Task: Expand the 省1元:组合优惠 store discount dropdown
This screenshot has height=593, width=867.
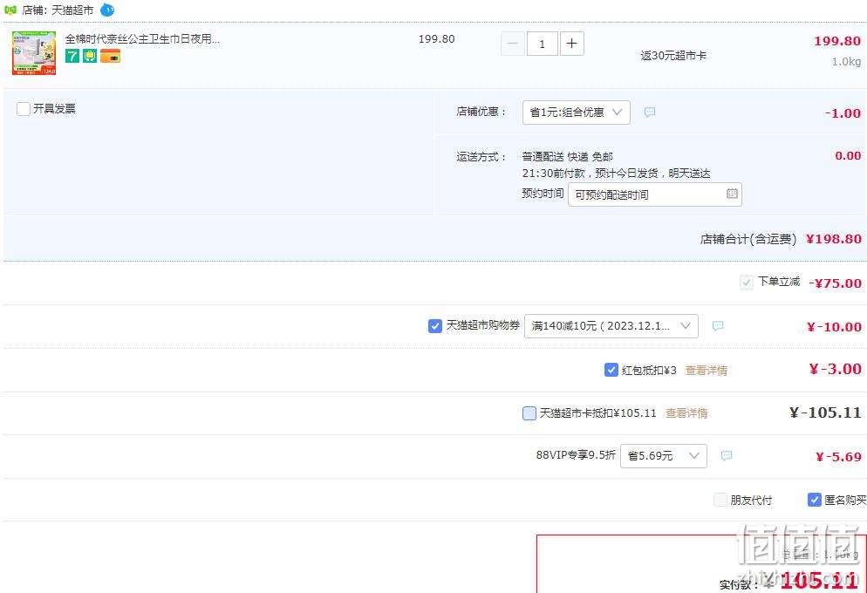Action: [577, 112]
